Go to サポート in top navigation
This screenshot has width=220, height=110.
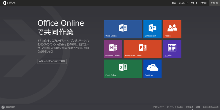[194, 3]
